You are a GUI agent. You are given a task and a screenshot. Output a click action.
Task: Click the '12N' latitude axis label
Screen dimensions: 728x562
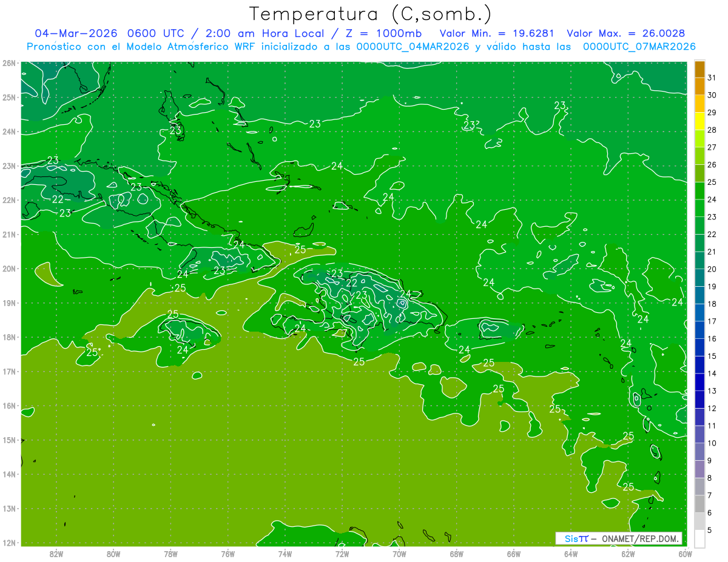8,543
